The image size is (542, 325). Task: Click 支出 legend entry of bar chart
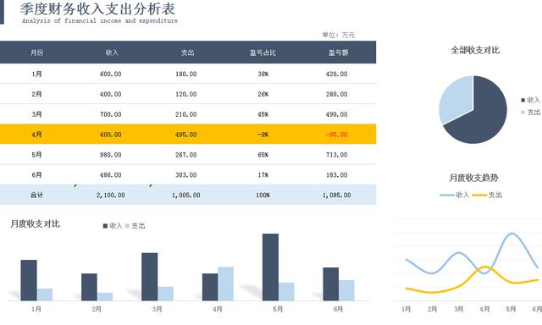pos(135,225)
